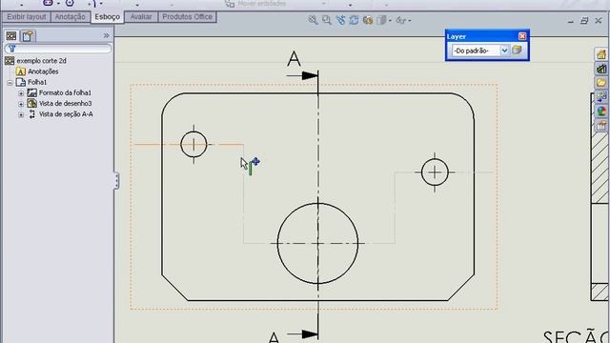This screenshot has width=610, height=343.
Task: Click the panel splitter handle on left pane edge
Action: point(116,181)
